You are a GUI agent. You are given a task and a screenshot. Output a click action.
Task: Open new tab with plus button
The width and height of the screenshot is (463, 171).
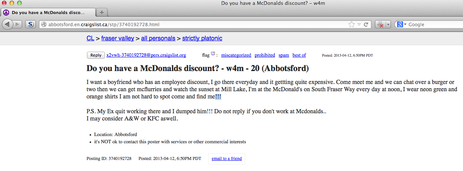pos(101,12)
